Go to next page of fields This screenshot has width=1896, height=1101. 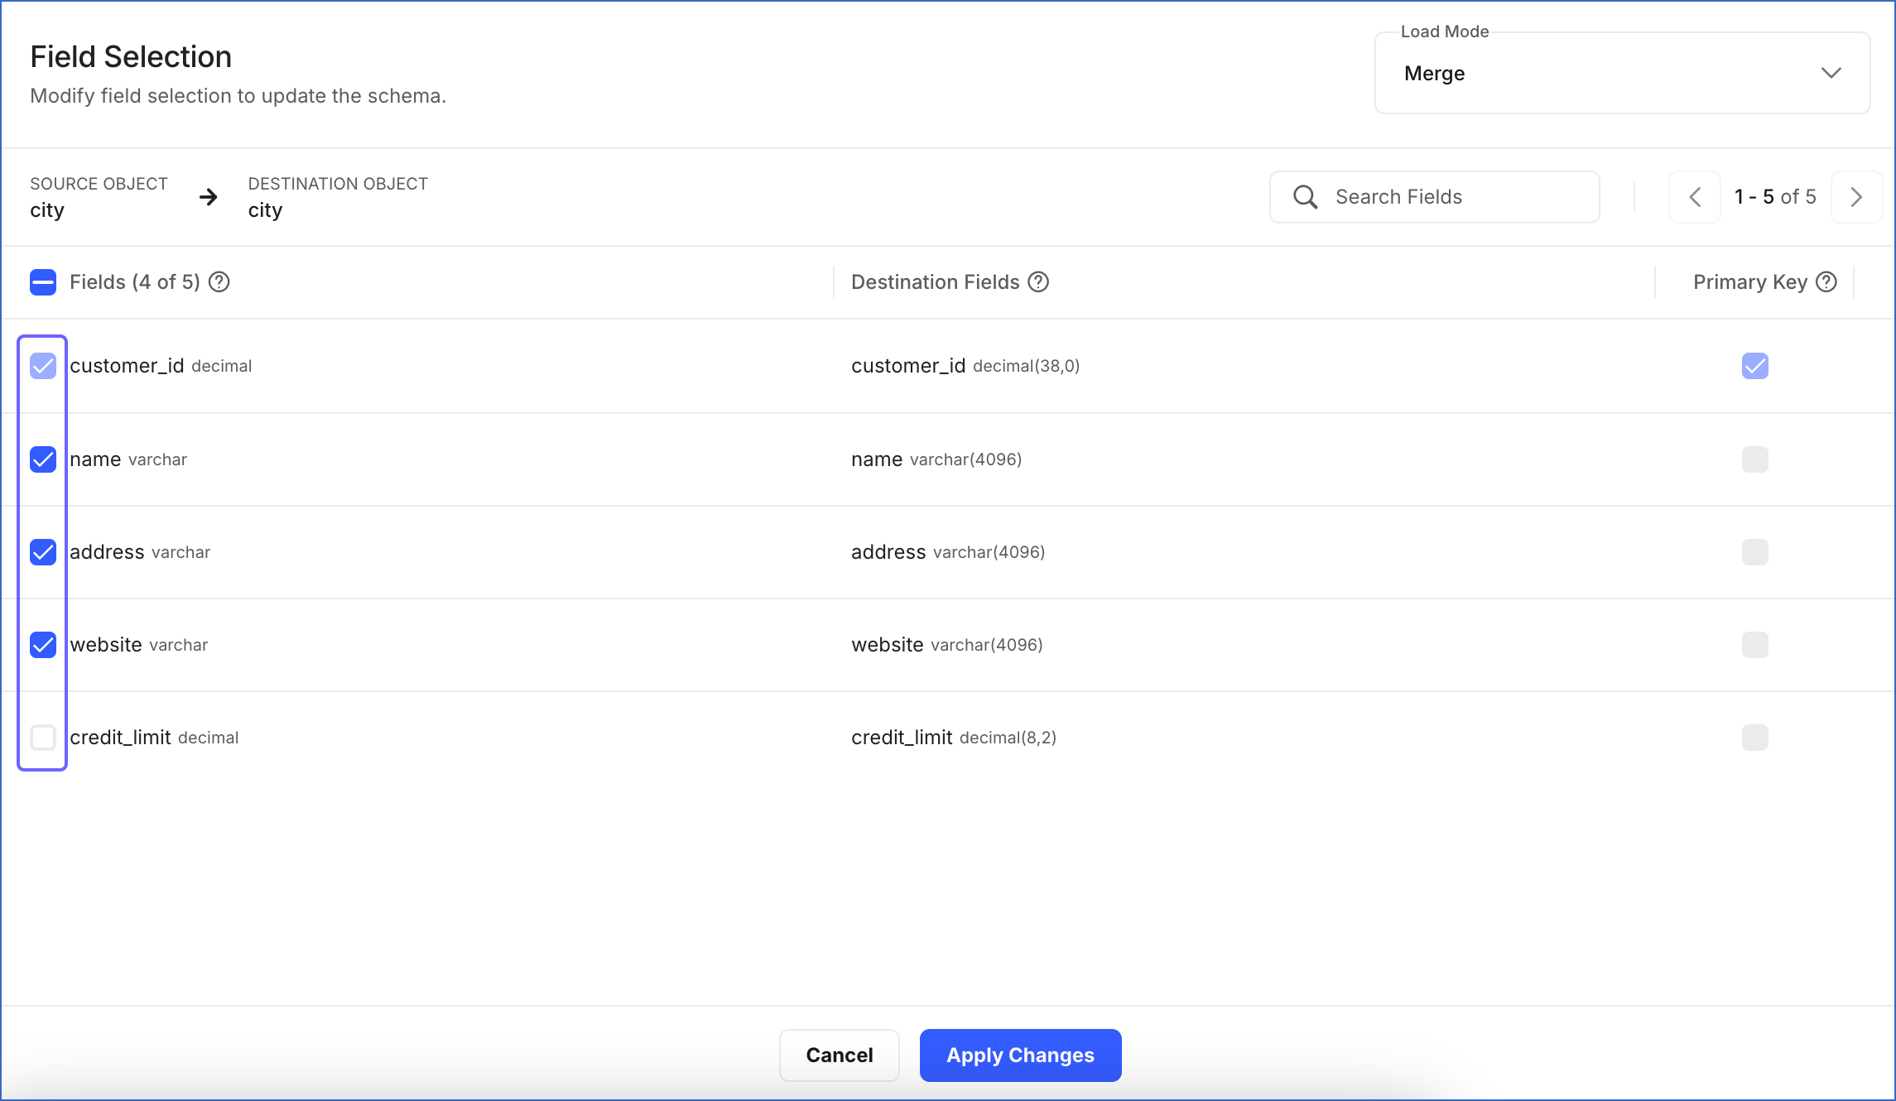(1856, 197)
